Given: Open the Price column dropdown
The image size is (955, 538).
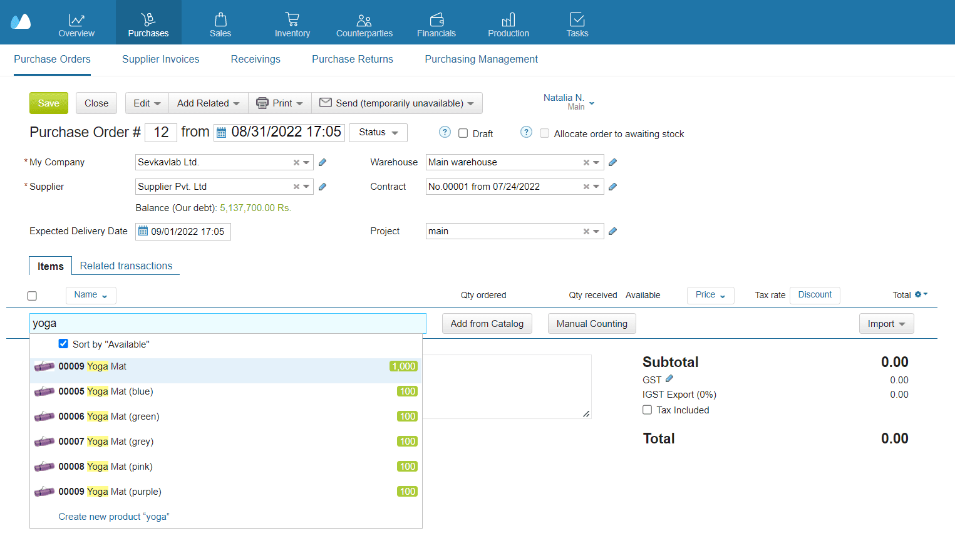Looking at the screenshot, I should tap(710, 294).
